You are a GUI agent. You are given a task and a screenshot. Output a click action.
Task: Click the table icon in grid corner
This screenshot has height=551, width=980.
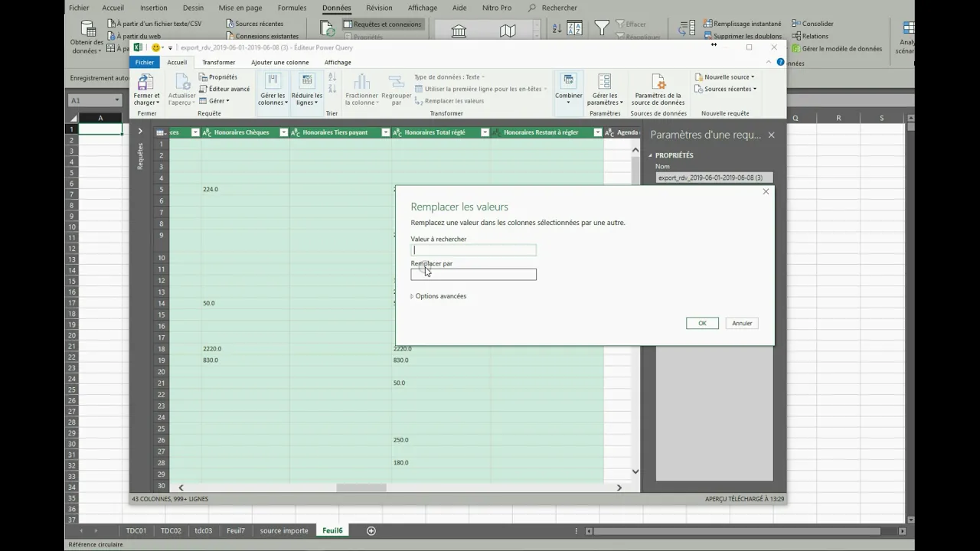(x=161, y=132)
